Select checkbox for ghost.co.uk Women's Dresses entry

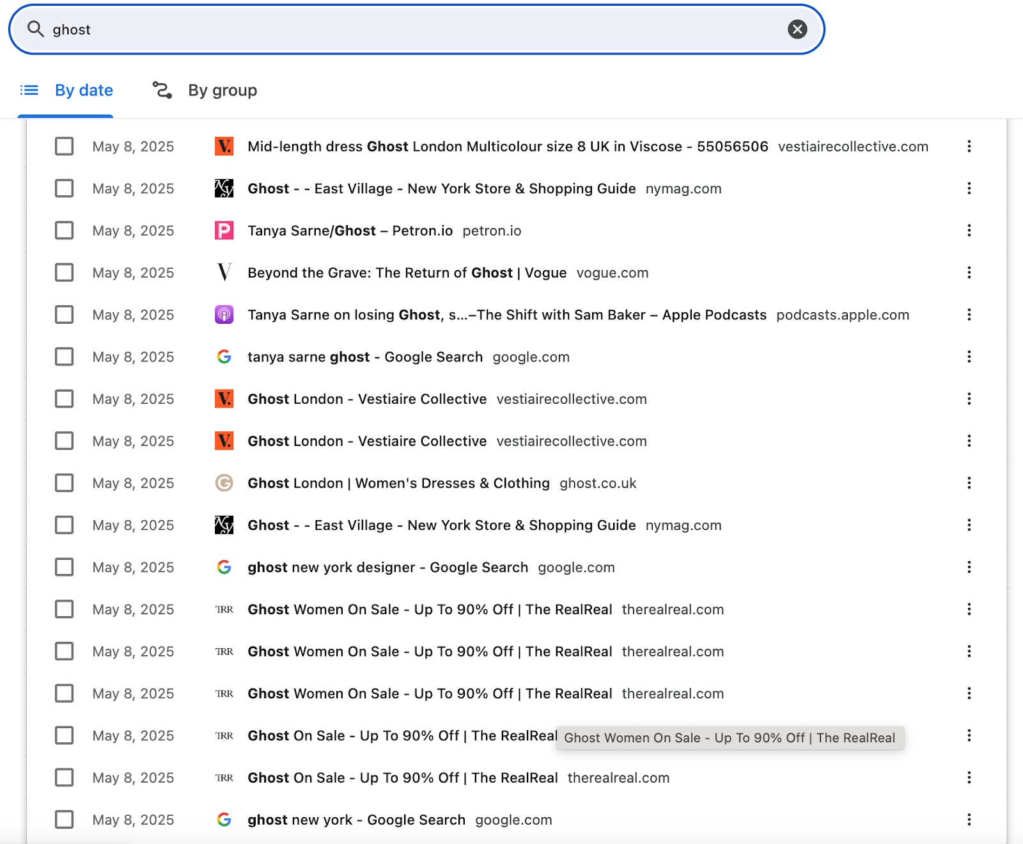click(64, 483)
